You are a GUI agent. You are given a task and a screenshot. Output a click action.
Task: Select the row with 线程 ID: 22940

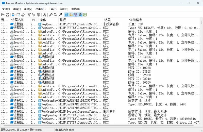100,79
